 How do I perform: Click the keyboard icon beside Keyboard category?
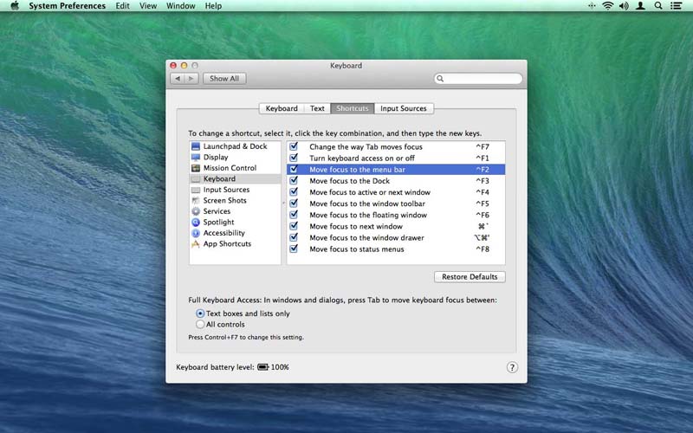[x=196, y=179]
